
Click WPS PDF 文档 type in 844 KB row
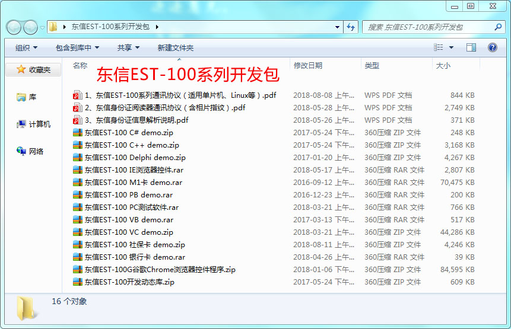pyautogui.click(x=388, y=95)
